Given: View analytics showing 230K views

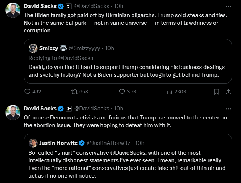Looking at the screenshot, I should pyautogui.click(x=169, y=92).
